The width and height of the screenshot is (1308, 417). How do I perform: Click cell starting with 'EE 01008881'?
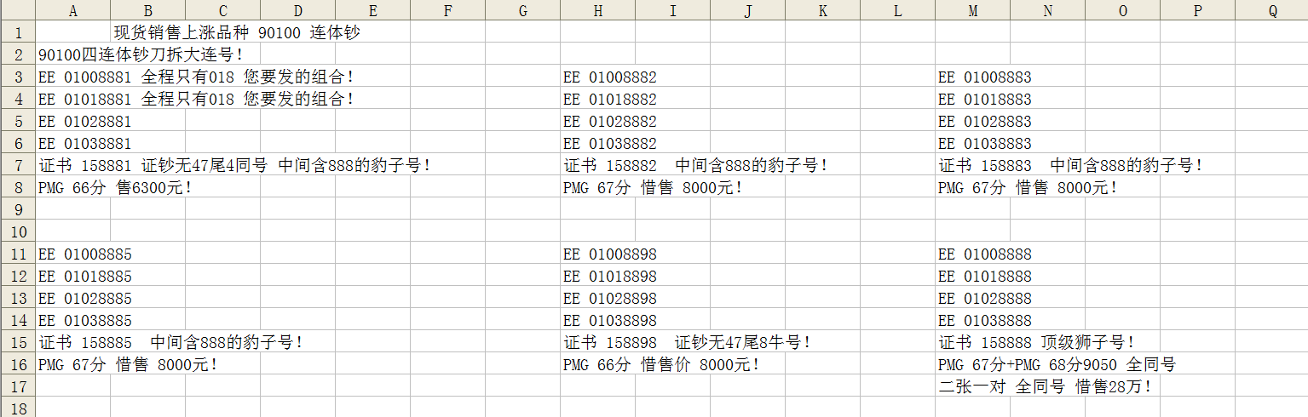[x=72, y=77]
